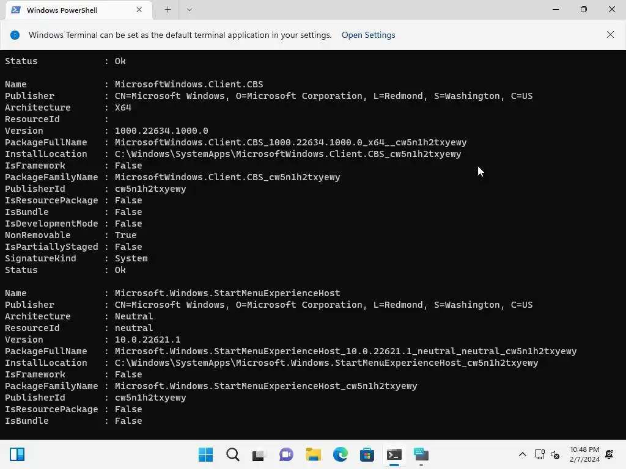Click NonRemovable value True
626x469 pixels.
coord(125,235)
